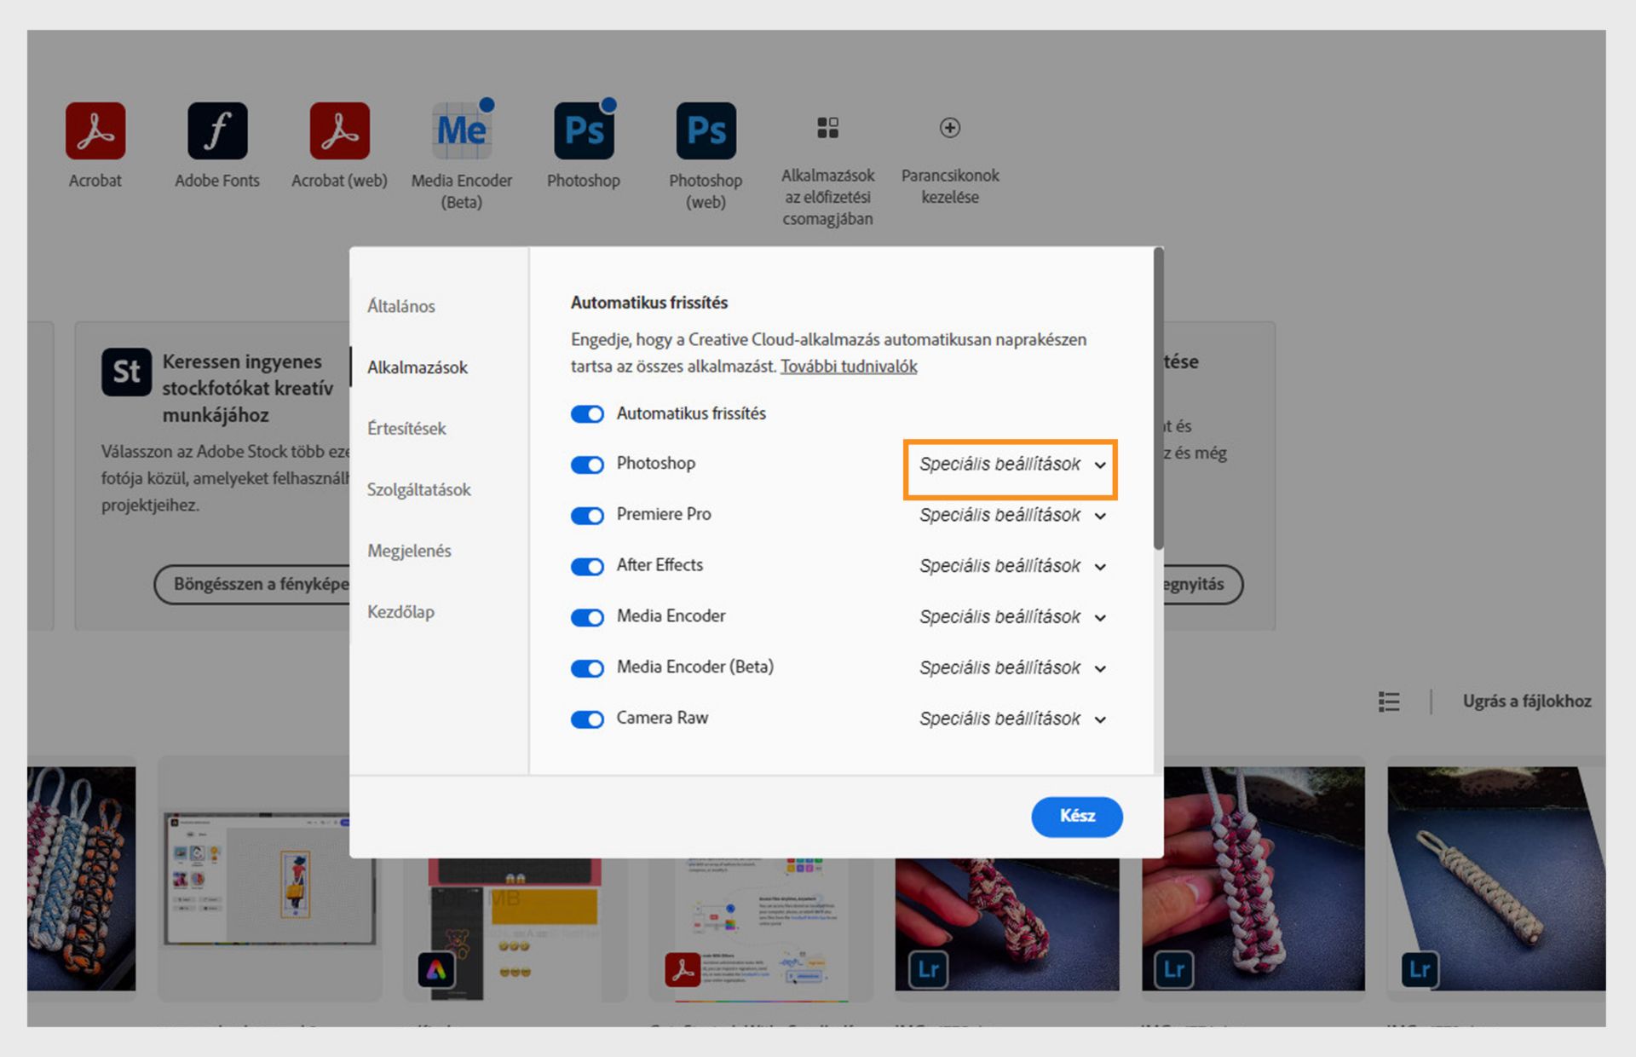Expand Speciális beállítások for Photoshop
The image size is (1636, 1057).
click(1011, 465)
